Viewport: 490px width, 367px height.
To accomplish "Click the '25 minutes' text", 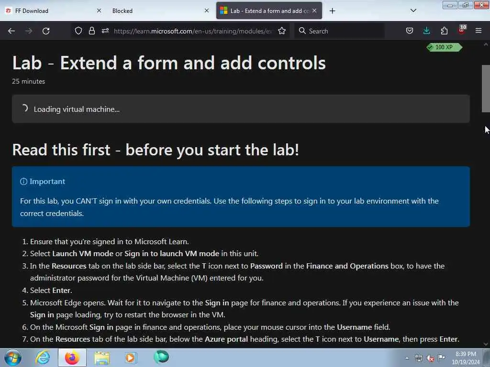I will [x=28, y=81].
